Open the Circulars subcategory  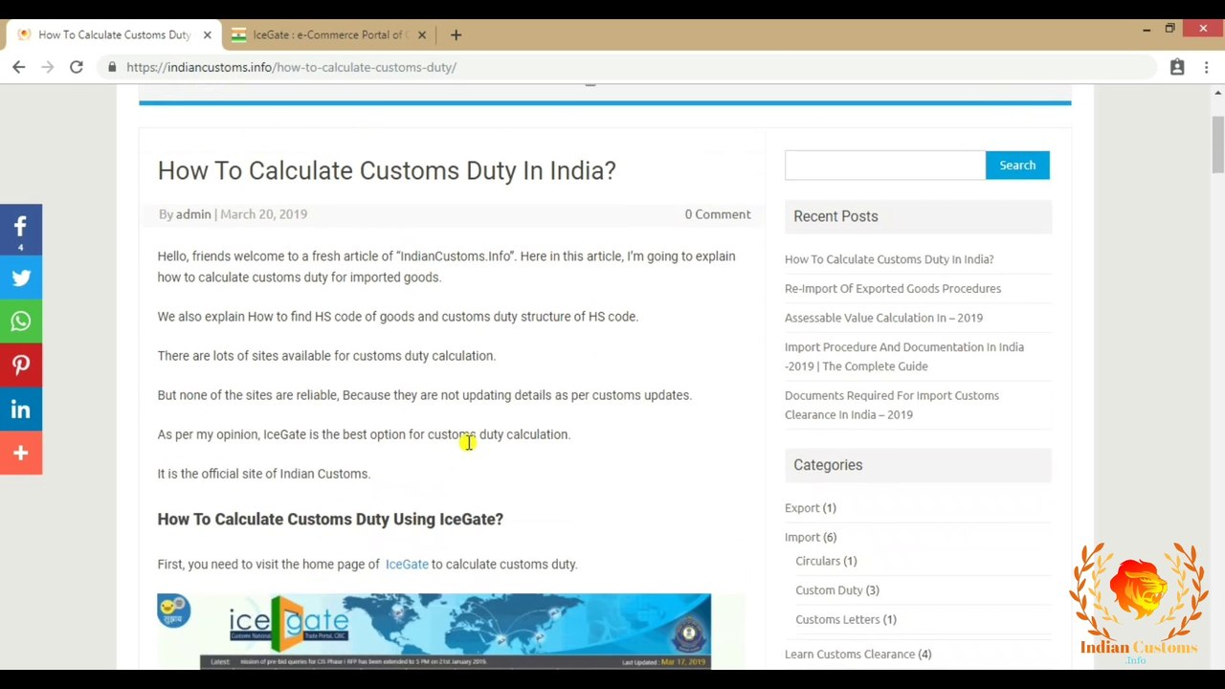click(x=818, y=561)
